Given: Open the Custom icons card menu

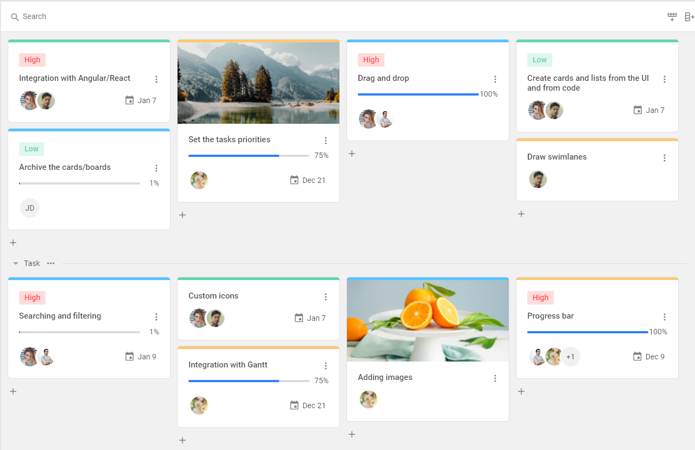Looking at the screenshot, I should point(326,297).
